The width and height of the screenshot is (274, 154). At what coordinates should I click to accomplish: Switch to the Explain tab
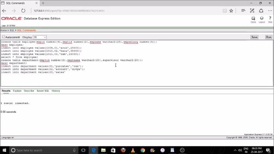pyautogui.click(x=17, y=91)
